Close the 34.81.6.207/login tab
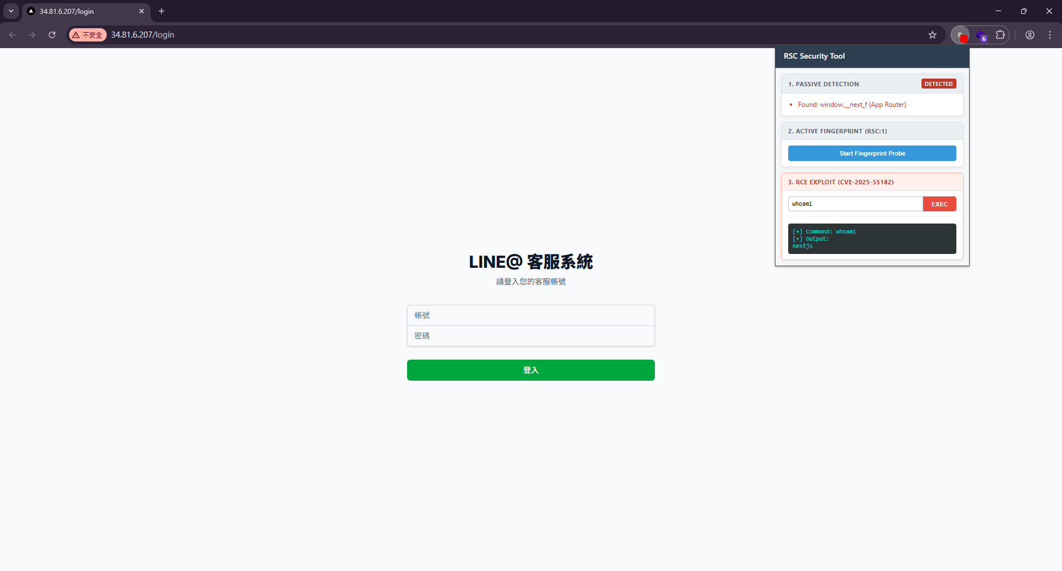This screenshot has height=571, width=1062. point(142,11)
